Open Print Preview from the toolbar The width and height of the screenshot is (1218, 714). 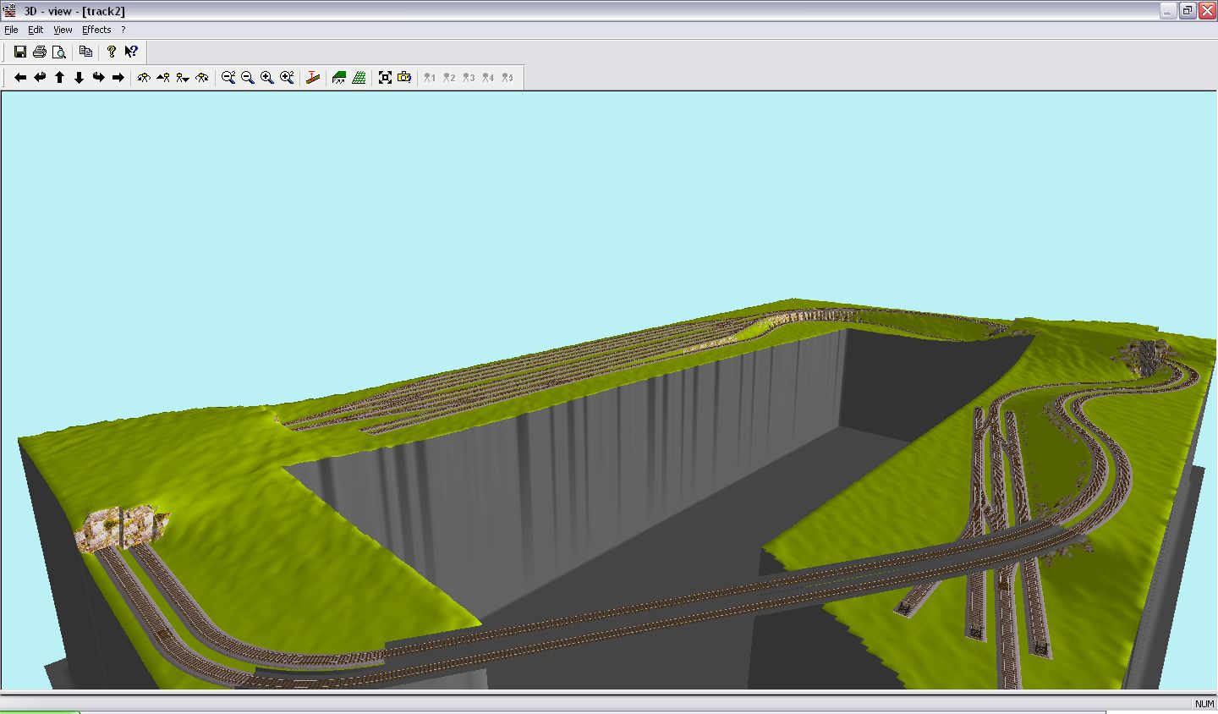pyautogui.click(x=59, y=52)
